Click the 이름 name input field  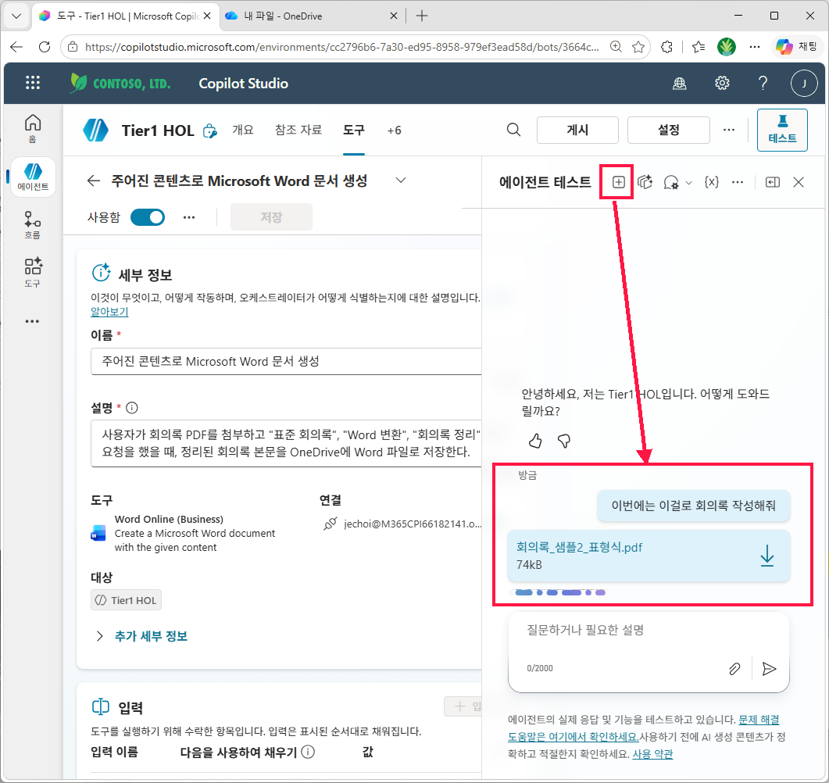click(286, 362)
